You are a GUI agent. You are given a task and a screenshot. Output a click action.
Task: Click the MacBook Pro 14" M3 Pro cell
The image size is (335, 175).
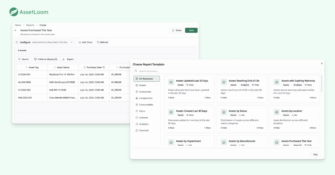[63, 74]
